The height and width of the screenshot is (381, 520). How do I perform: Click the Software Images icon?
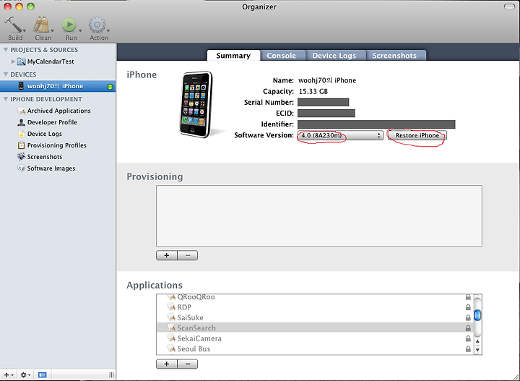[21, 168]
